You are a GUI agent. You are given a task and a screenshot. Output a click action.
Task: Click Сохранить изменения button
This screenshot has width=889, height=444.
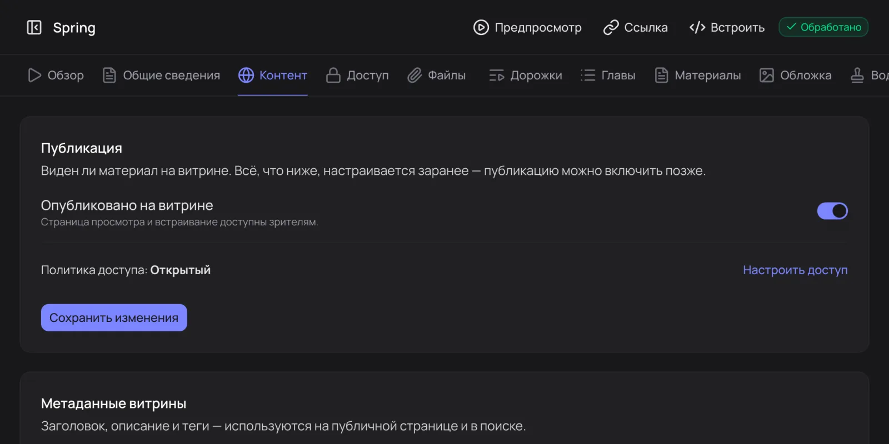coord(114,317)
